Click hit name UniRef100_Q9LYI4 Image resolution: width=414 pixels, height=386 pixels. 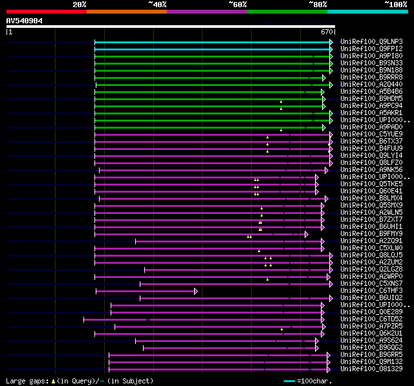pos(371,156)
